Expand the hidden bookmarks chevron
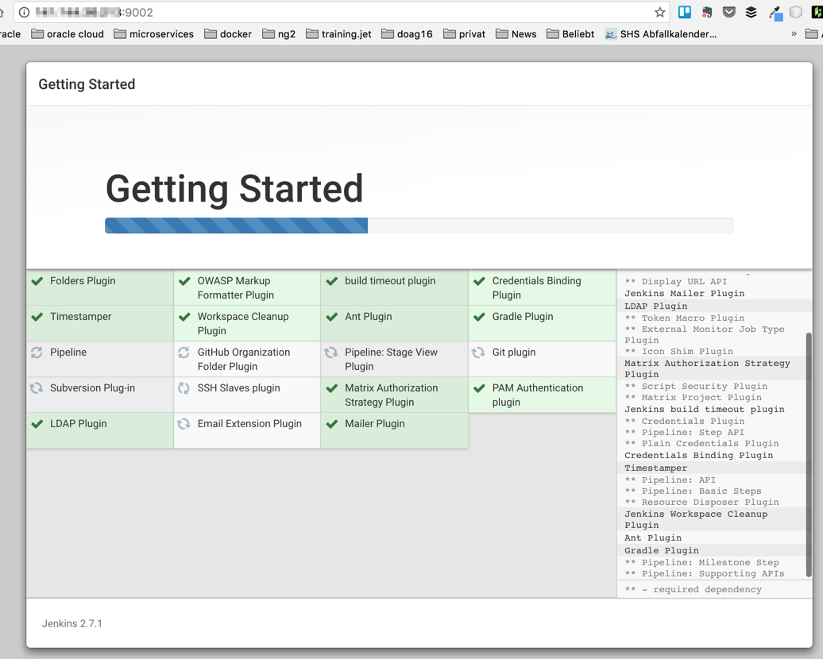 tap(794, 34)
